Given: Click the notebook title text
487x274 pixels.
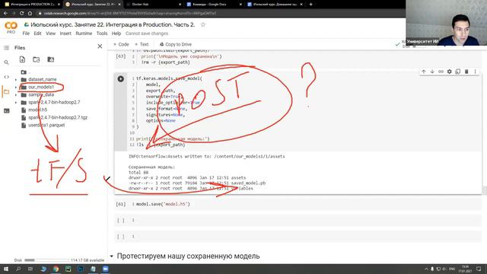Looking at the screenshot, I should click(x=113, y=24).
